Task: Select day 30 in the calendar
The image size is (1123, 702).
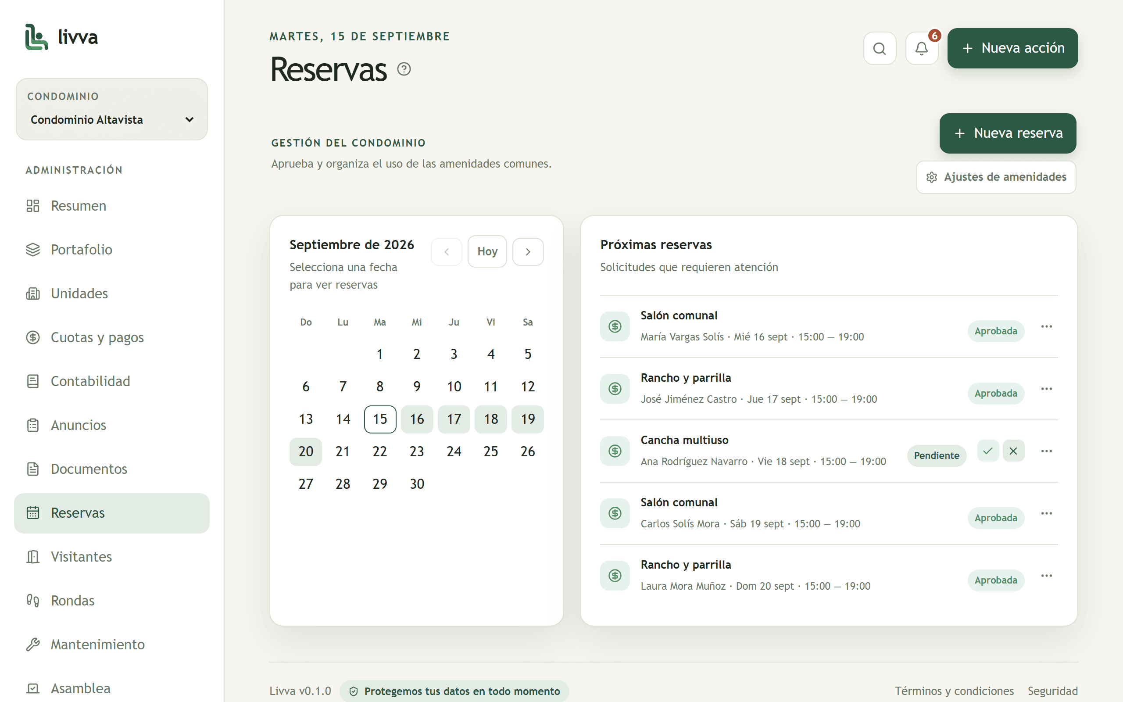Action: 417,484
